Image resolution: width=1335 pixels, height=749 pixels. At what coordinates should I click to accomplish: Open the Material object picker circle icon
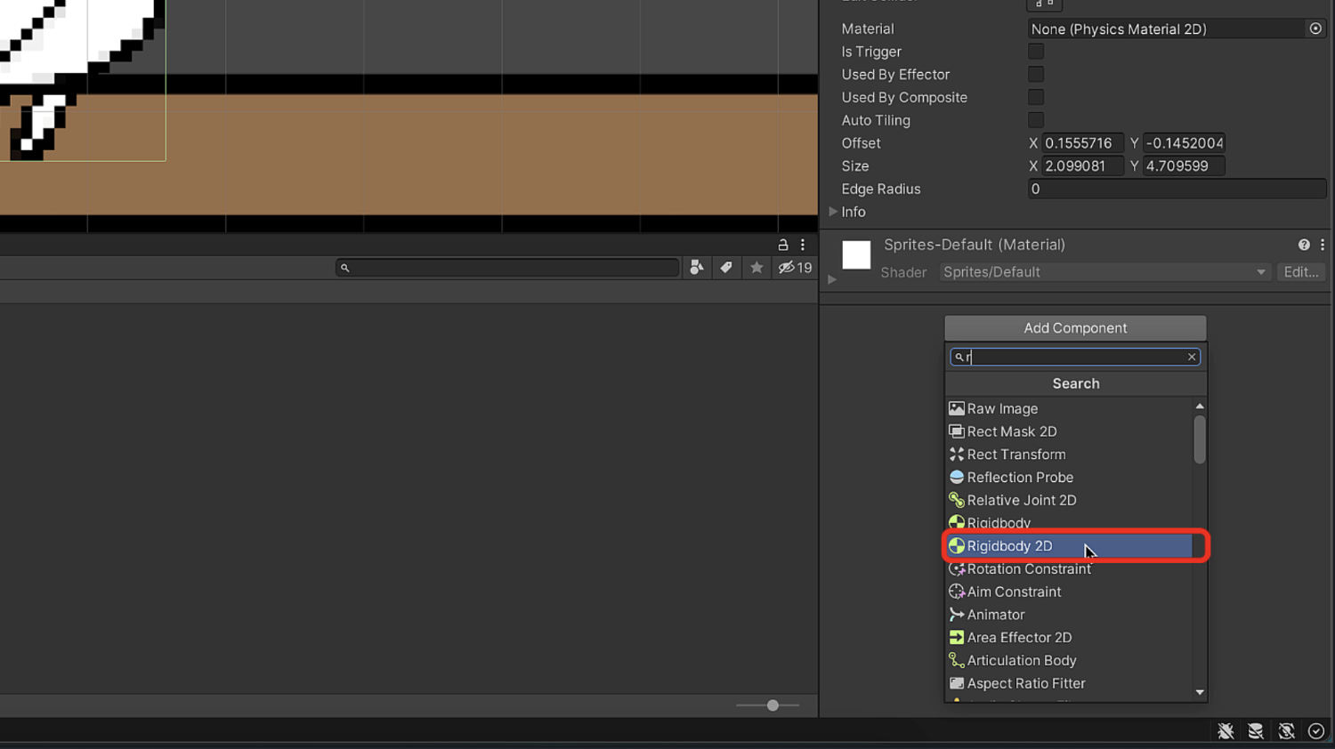[x=1315, y=28]
